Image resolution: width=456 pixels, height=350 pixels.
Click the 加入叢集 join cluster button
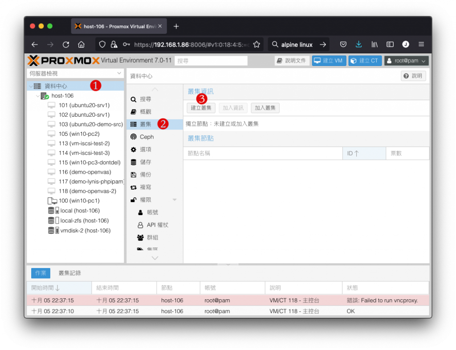[265, 108]
